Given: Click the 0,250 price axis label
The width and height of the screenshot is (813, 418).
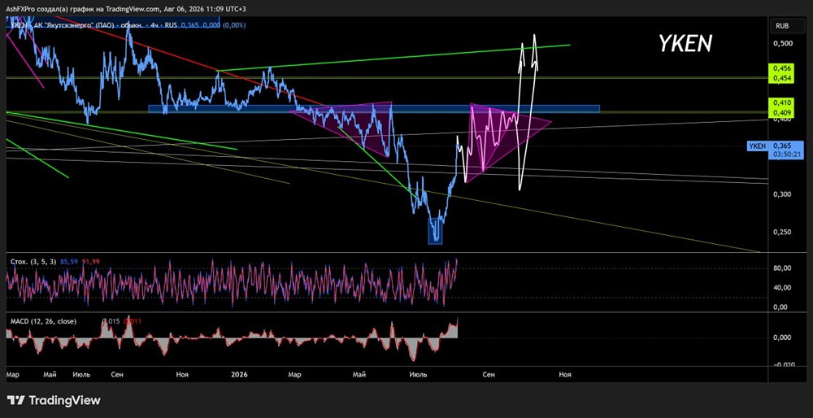Looking at the screenshot, I should point(782,232).
